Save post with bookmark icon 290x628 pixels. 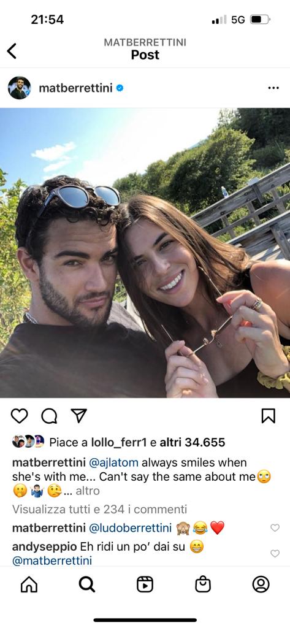pyautogui.click(x=269, y=416)
